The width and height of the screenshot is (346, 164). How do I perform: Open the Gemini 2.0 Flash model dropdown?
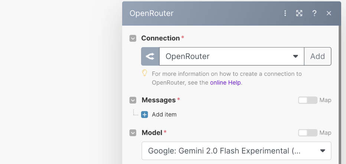(x=236, y=151)
